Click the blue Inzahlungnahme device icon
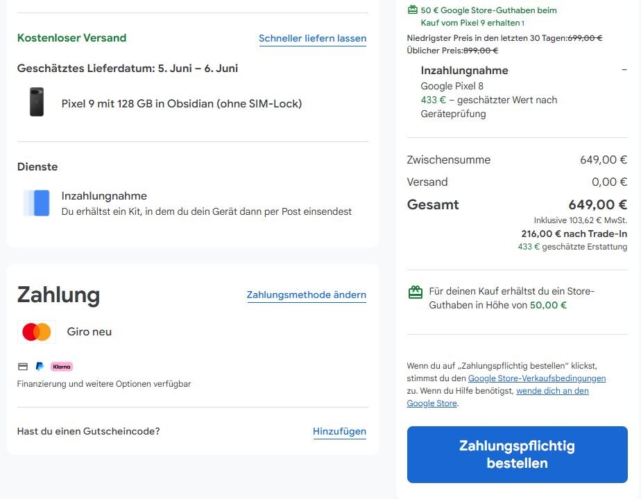641x499 pixels. click(37, 203)
